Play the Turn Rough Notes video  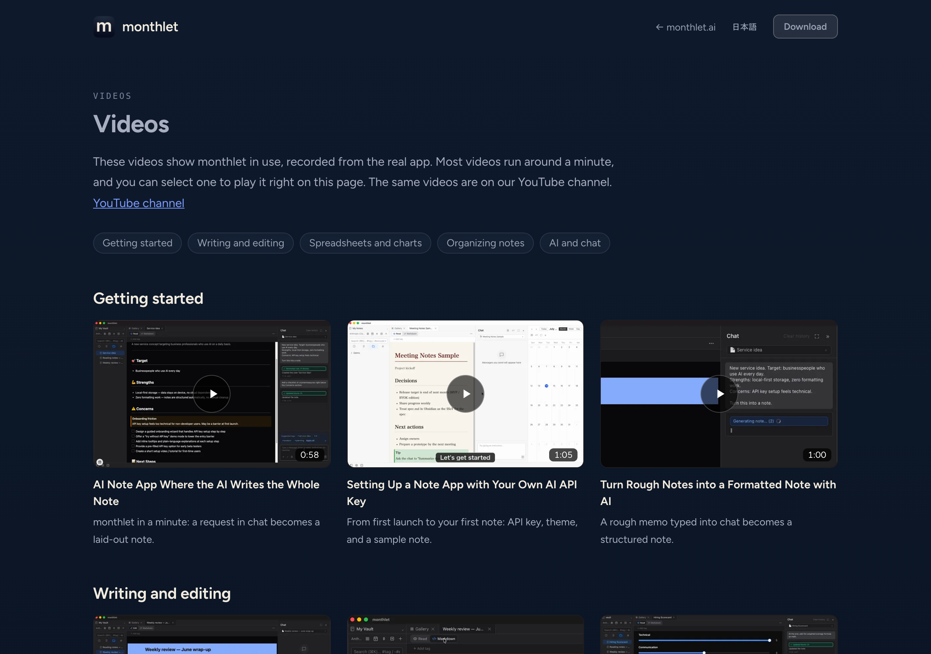tap(719, 394)
